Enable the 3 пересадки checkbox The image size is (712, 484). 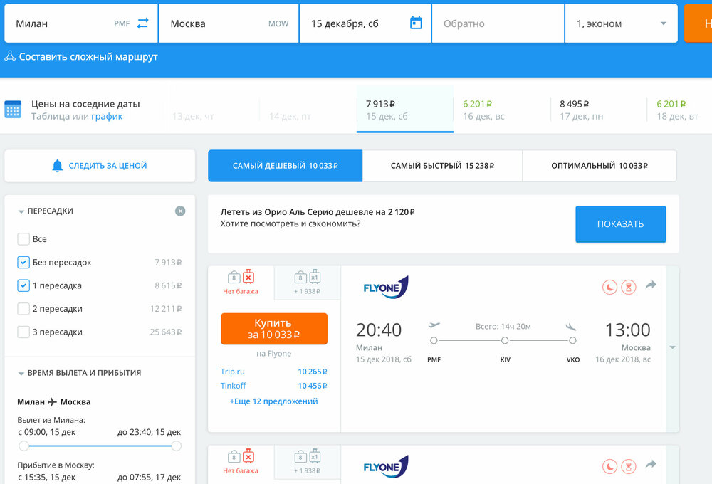(x=23, y=332)
